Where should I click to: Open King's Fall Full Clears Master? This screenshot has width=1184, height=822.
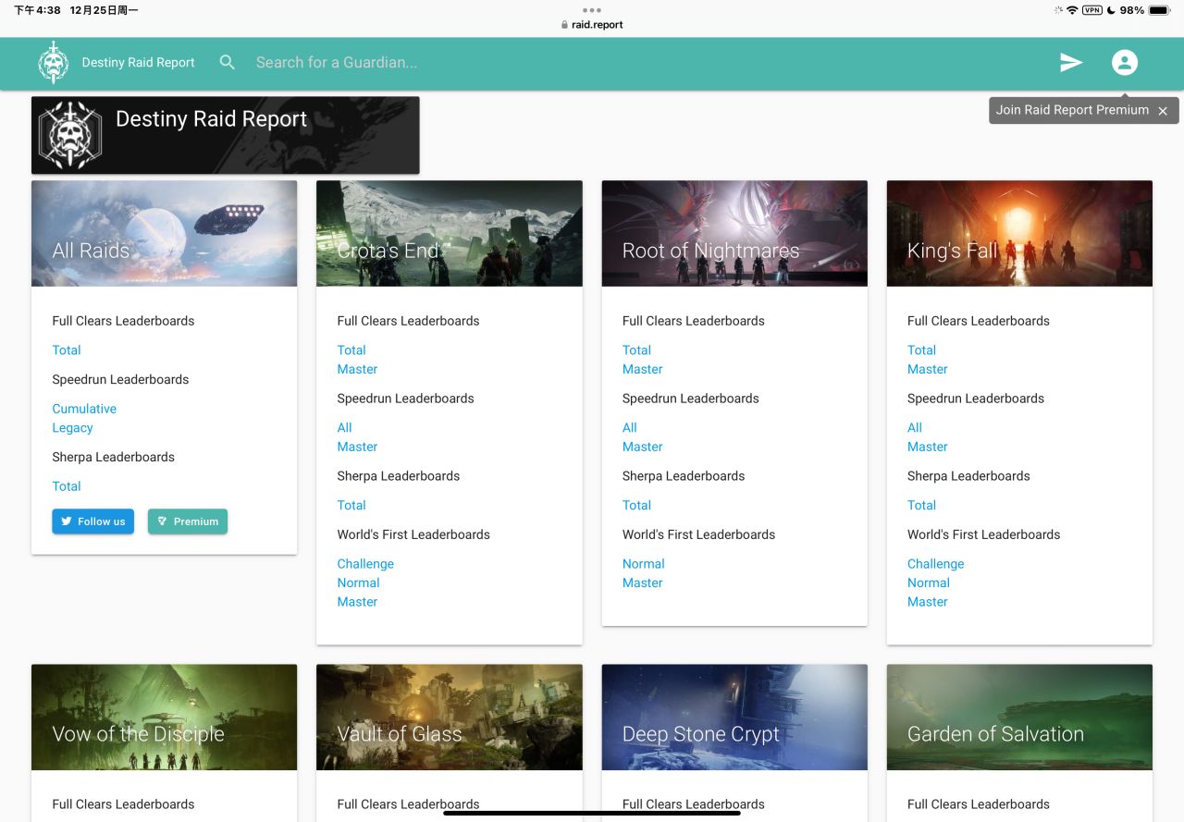pyautogui.click(x=927, y=369)
